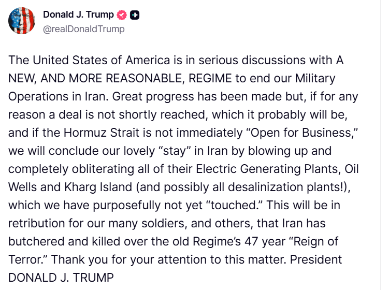
Task: Click the red verified checkmark badge
Action: (x=122, y=16)
